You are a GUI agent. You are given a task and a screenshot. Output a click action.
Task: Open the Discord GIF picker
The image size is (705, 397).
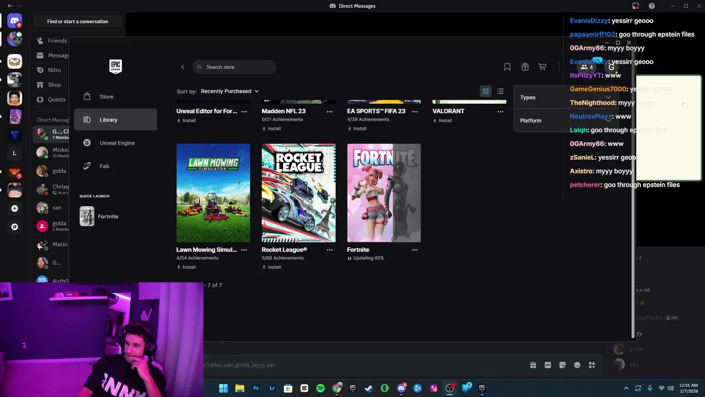548,365
